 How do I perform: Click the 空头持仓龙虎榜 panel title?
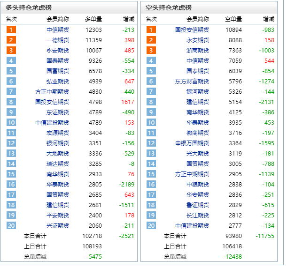coord(169,7)
